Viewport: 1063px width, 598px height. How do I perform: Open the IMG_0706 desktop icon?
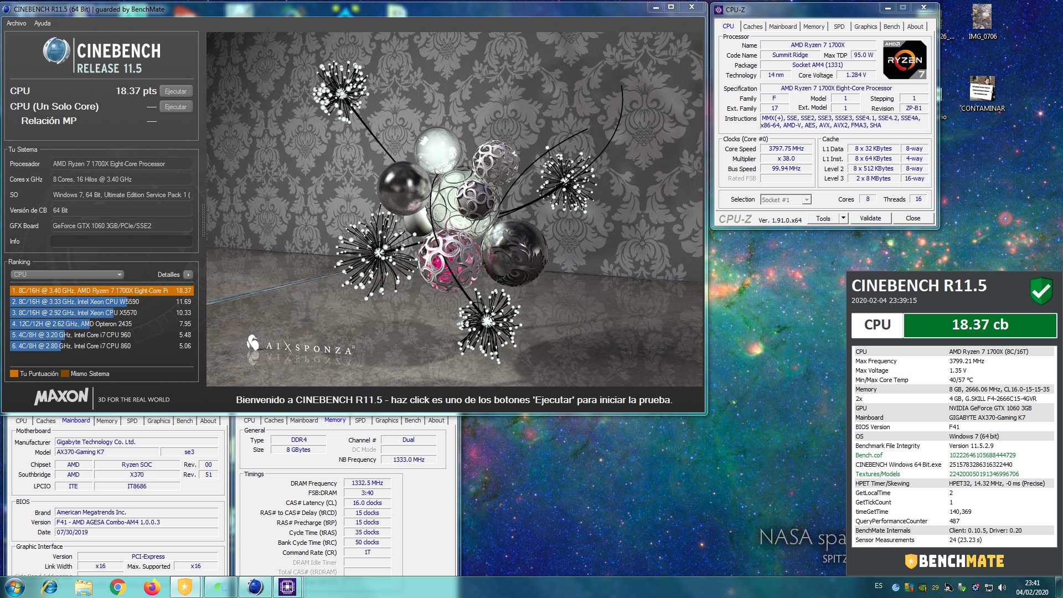(982, 22)
